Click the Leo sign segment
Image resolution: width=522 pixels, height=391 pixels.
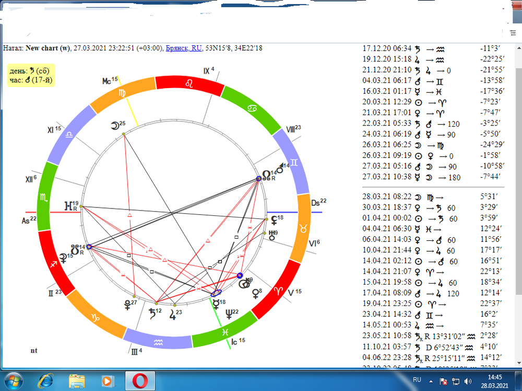pos(190,83)
